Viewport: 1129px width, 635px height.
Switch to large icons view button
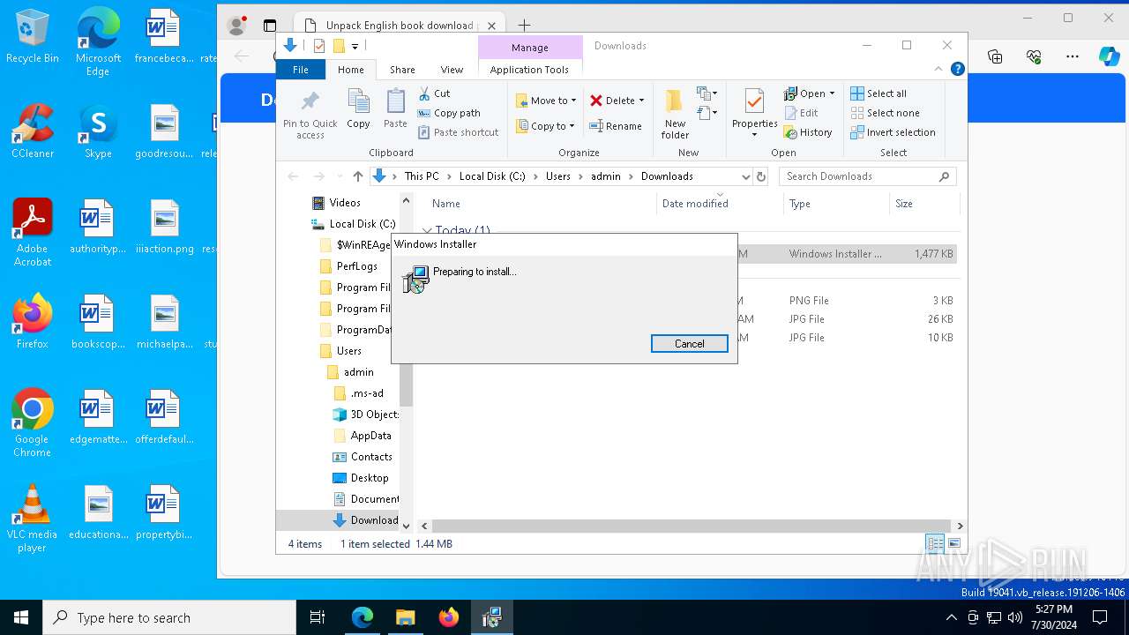[x=954, y=544]
